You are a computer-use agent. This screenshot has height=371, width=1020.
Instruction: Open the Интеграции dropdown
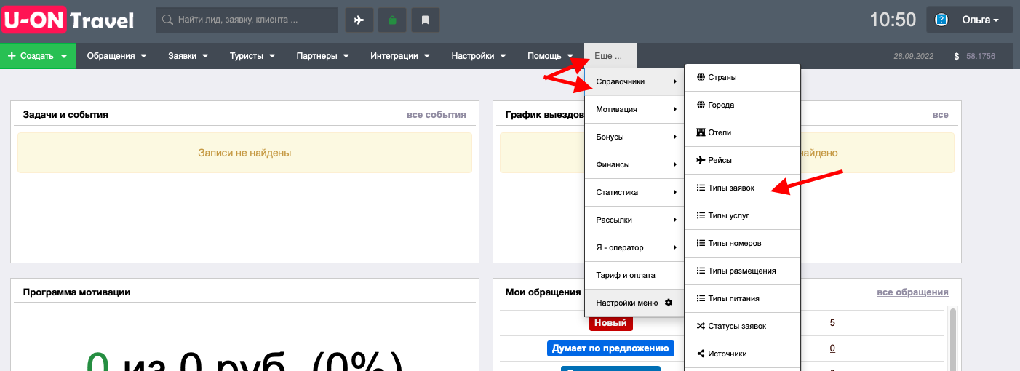[x=400, y=56]
